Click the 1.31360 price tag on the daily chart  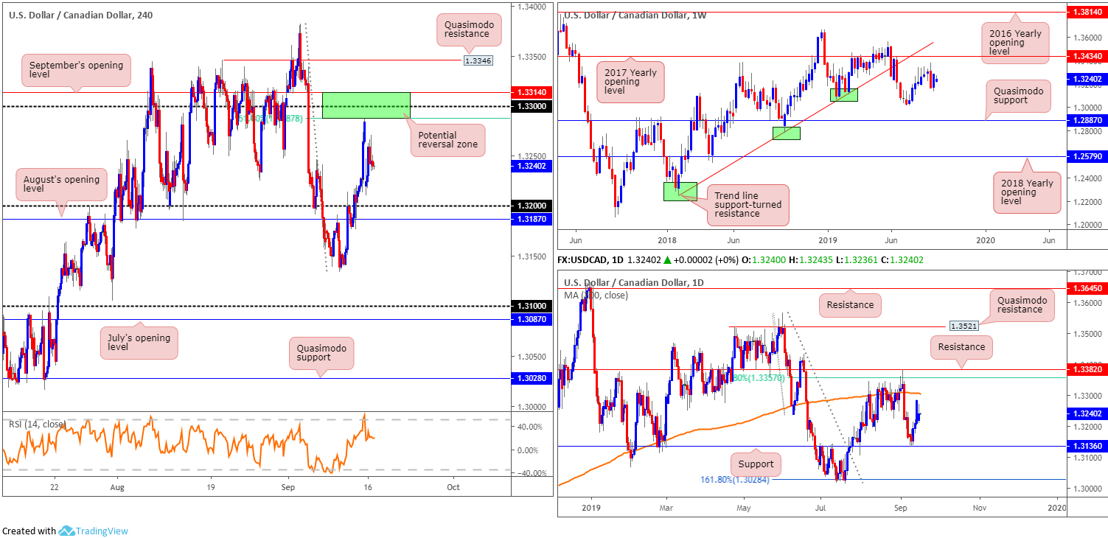[x=1087, y=446]
